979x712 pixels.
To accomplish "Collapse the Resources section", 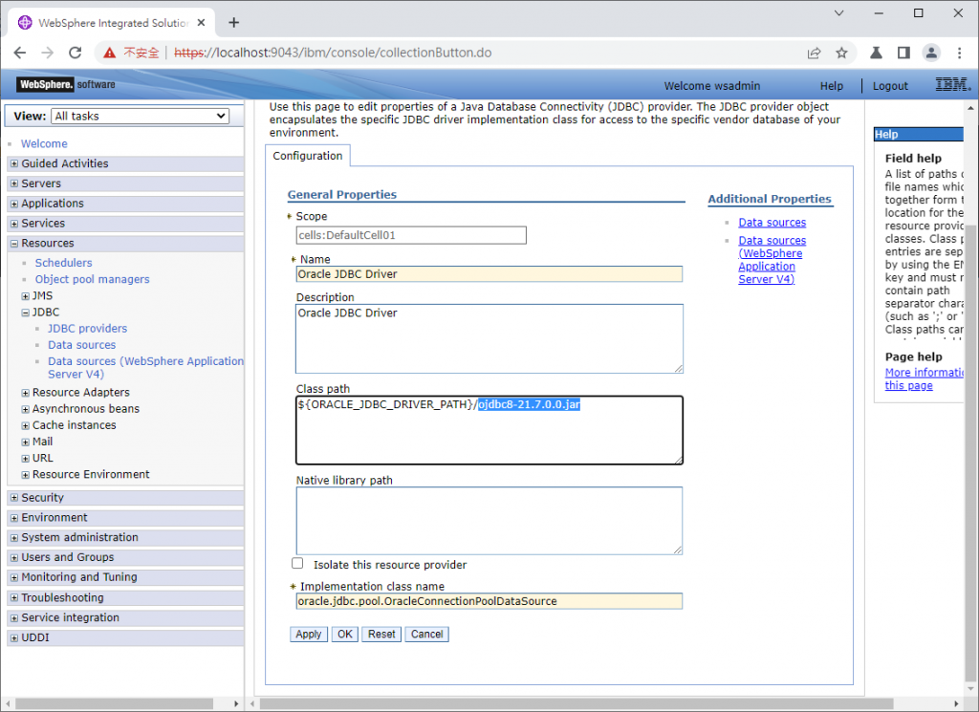I will pos(14,244).
